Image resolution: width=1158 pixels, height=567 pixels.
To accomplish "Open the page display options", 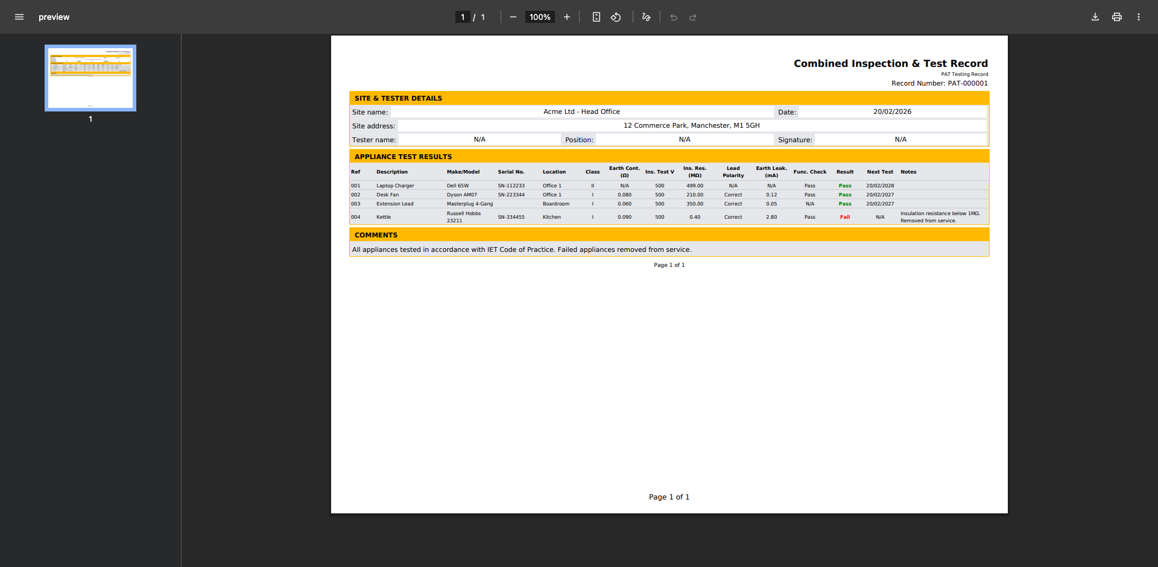I will point(596,17).
